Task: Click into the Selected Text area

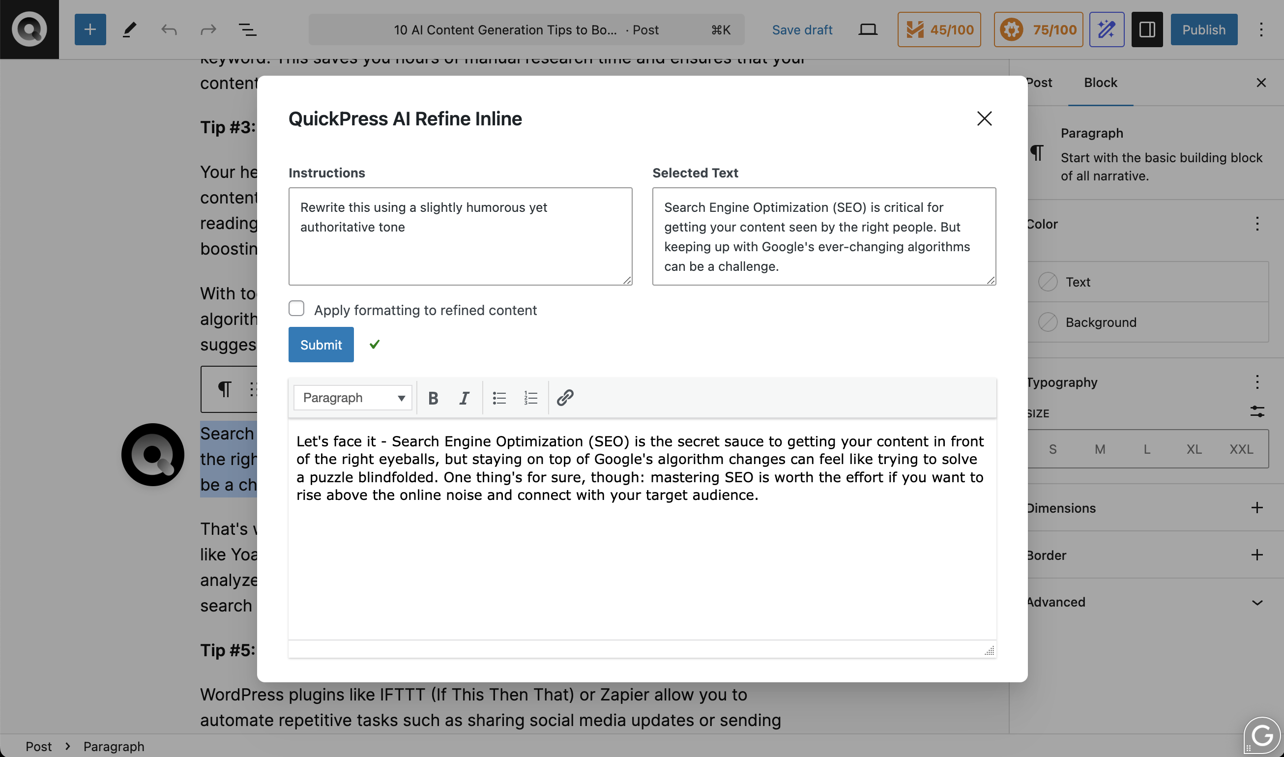Action: tap(824, 236)
